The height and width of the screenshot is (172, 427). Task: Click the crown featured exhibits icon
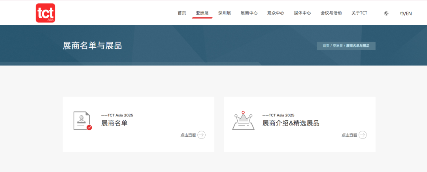point(243,120)
